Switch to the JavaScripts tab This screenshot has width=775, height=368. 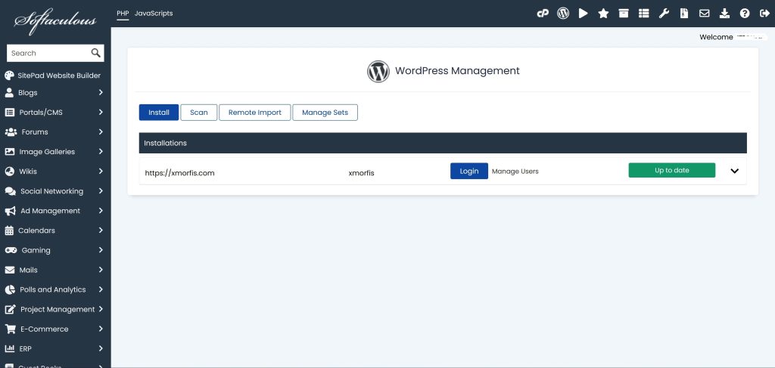click(154, 14)
